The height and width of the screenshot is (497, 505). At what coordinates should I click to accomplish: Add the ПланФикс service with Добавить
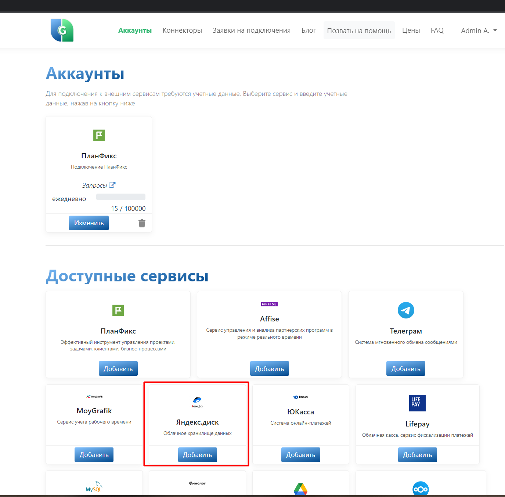pos(118,368)
